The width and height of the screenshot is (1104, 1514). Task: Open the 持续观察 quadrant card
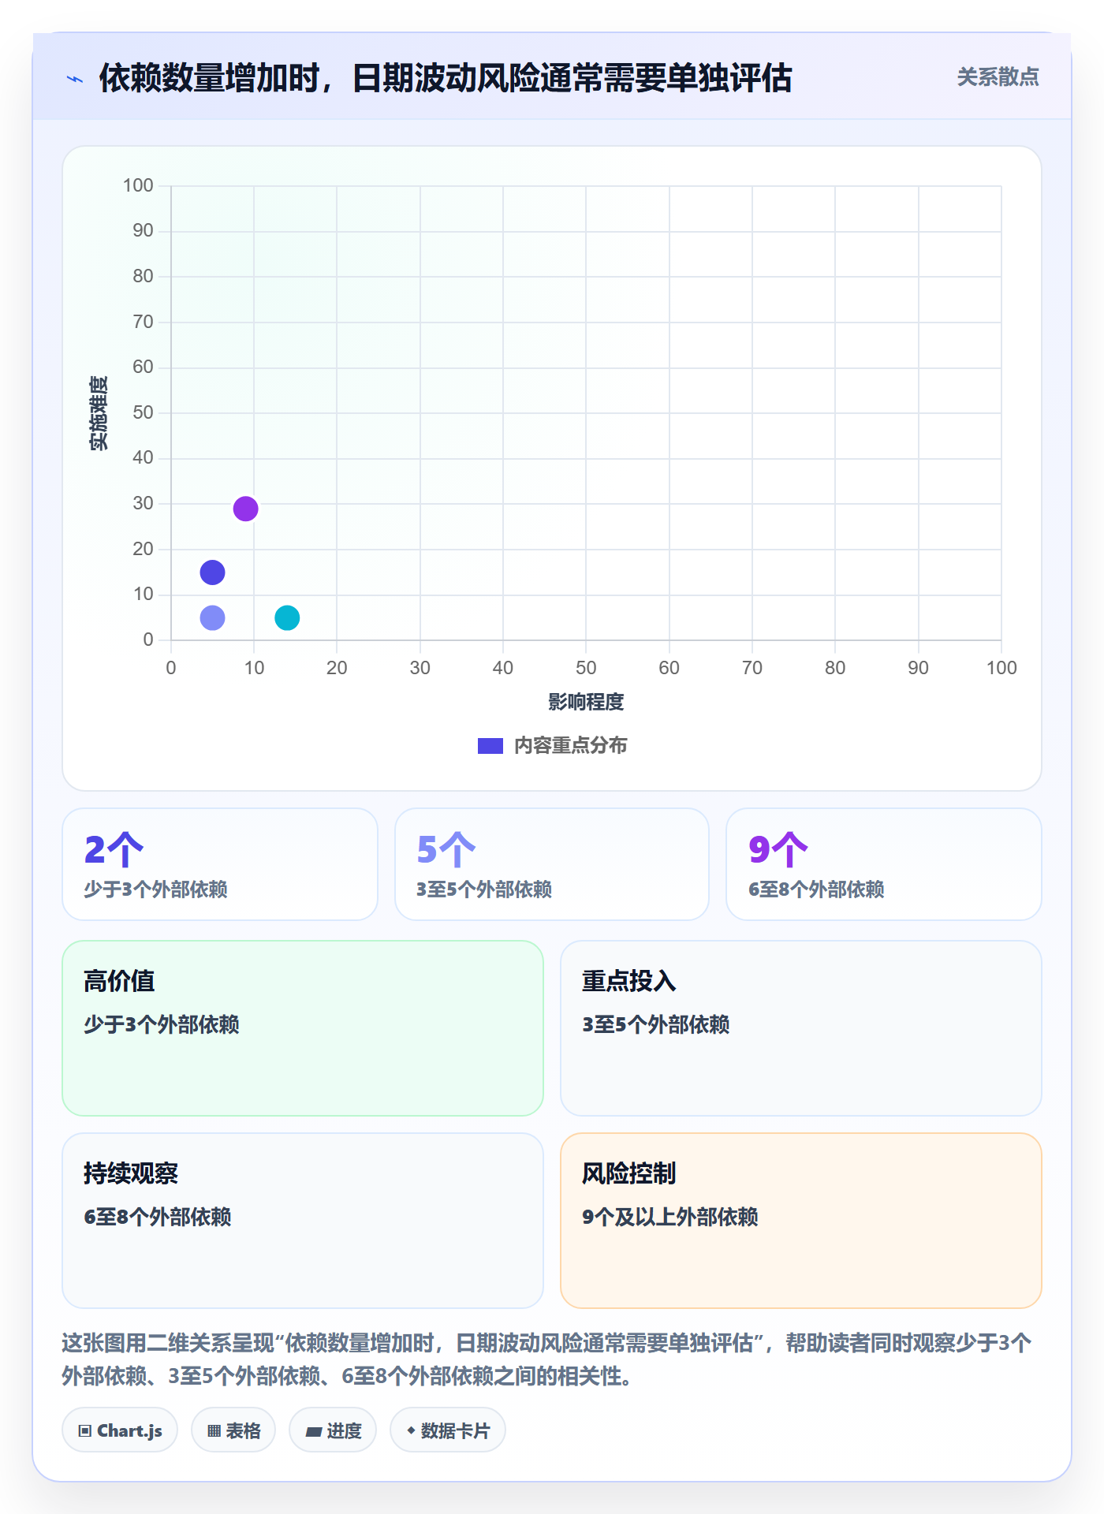pyautogui.click(x=303, y=1221)
